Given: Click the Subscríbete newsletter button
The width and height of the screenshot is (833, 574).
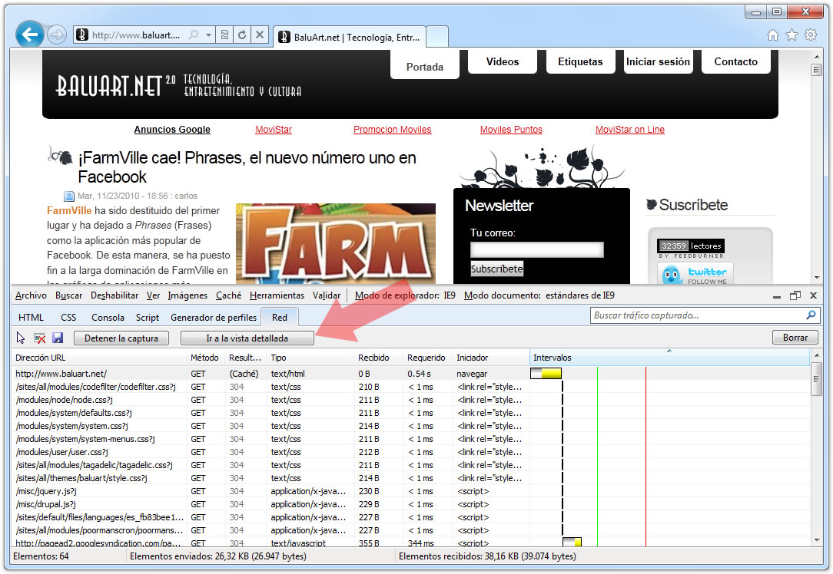Looking at the screenshot, I should tap(496, 269).
